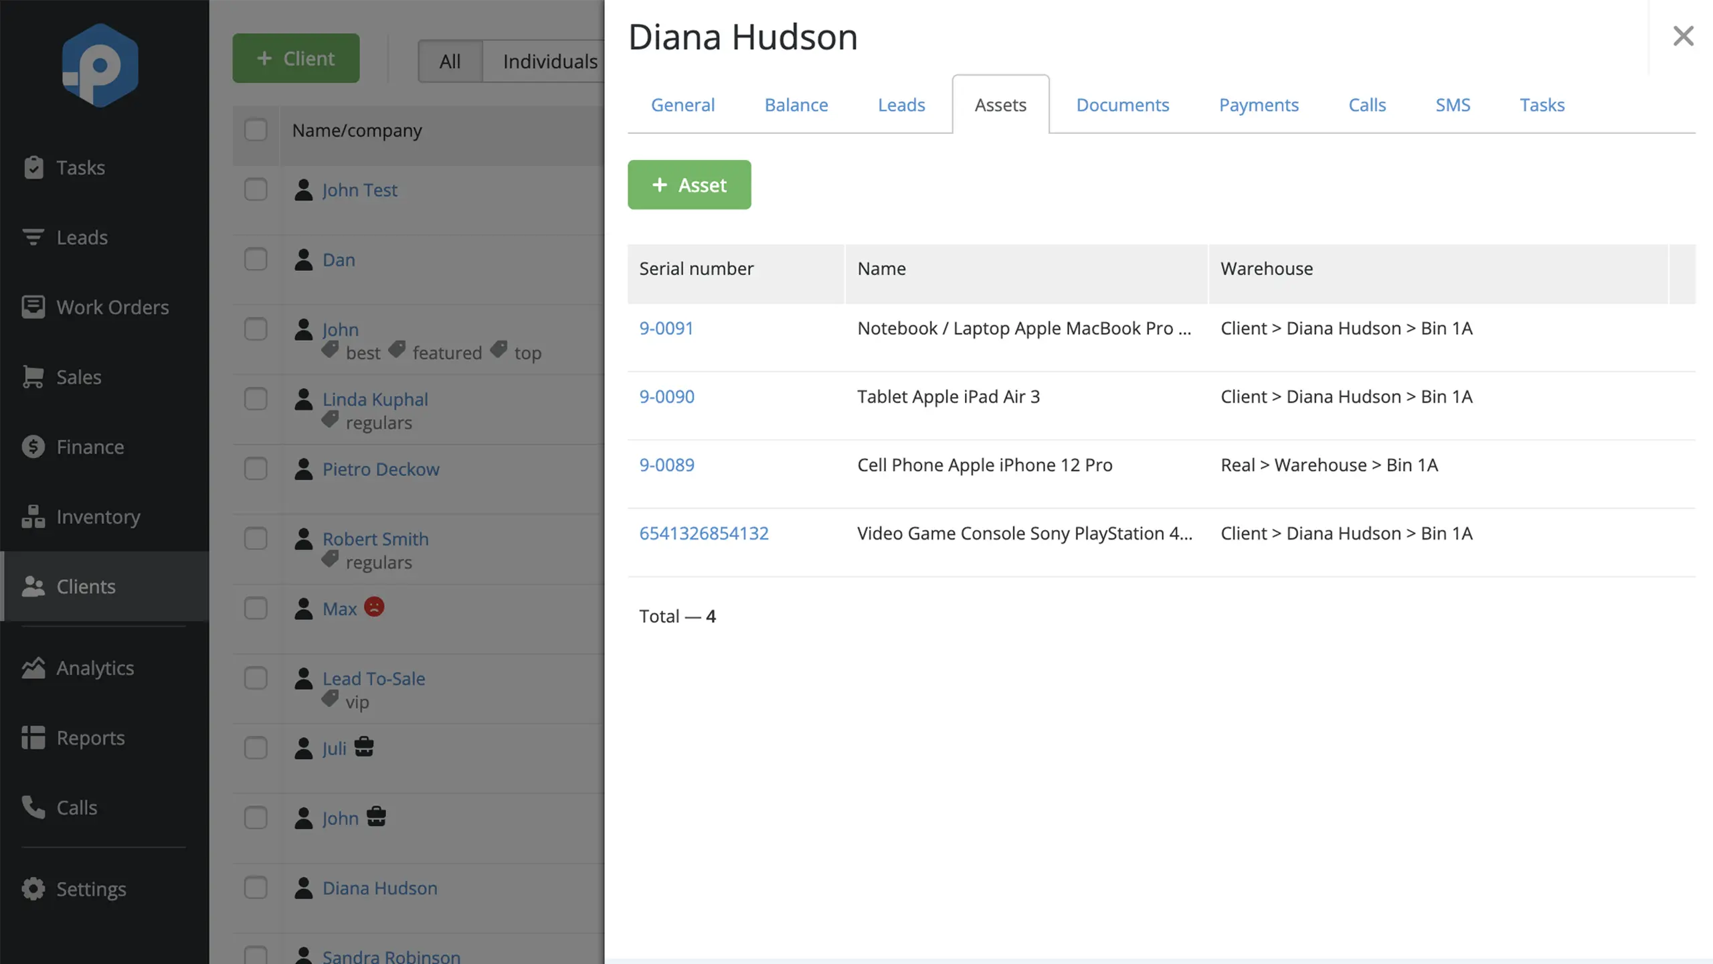This screenshot has height=964, width=1713.
Task: Check the Juli row checkbox
Action: [x=256, y=748]
